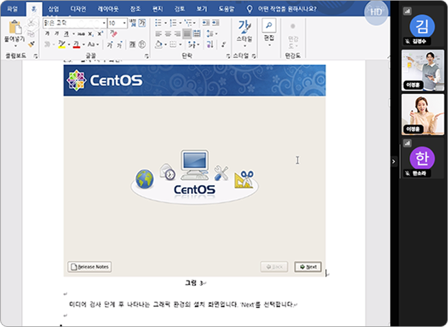Click the Tell Me search box
Viewport: 448px width, 327px height.
[x=282, y=9]
